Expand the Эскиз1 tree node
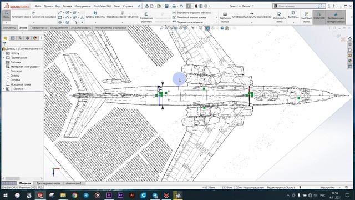Image resolution: width=355 pixels, height=200 pixels. tap(3, 89)
